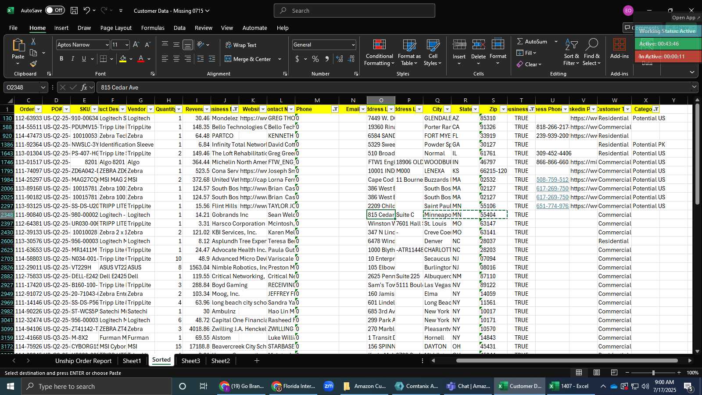Expand Merge & Center dropdown arrow
The height and width of the screenshot is (395, 702).
279,59
